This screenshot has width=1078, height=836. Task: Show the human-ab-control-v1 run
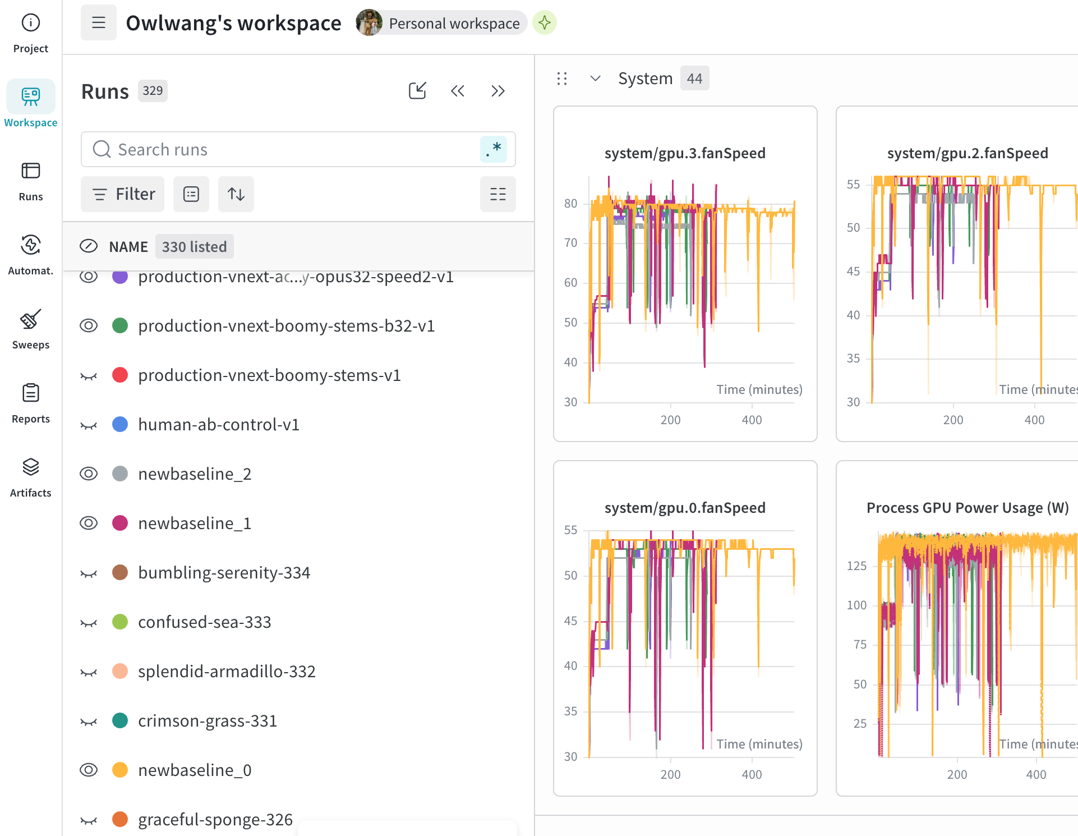click(89, 425)
